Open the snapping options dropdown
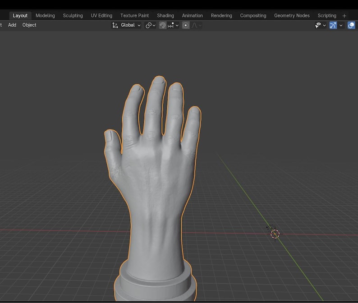 click(x=173, y=25)
